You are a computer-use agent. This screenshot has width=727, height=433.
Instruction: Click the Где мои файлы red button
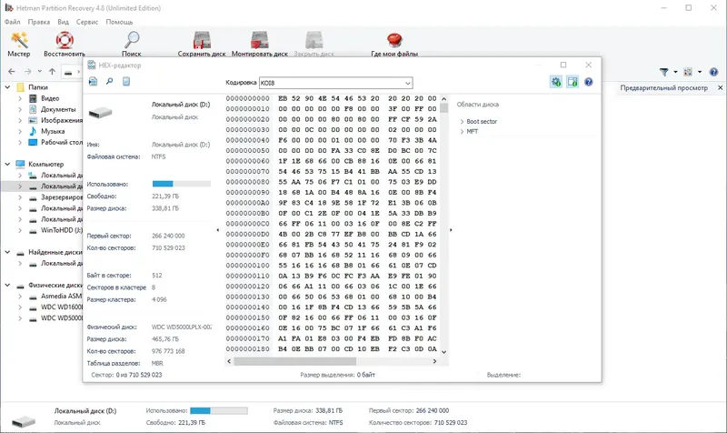coord(394,40)
